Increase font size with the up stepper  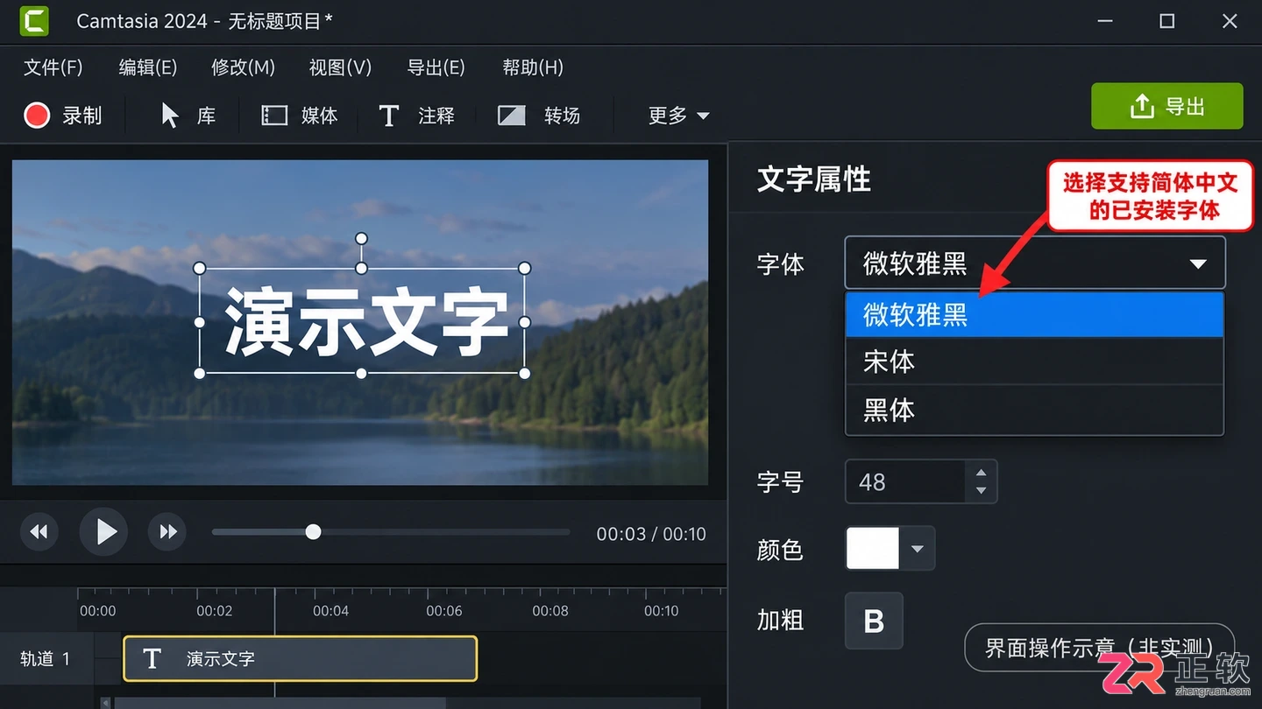click(982, 472)
